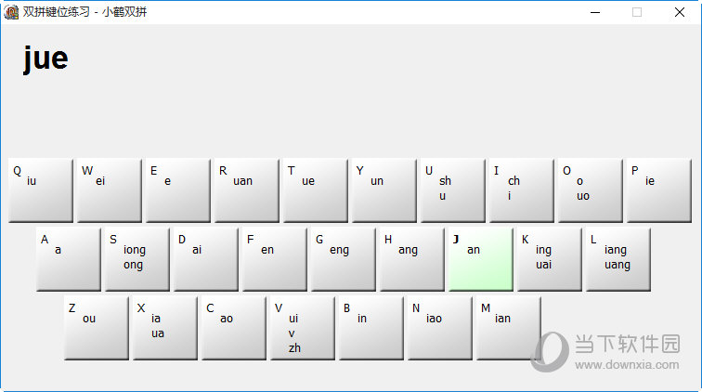
Task: Click the M key labeled ian
Action: (x=508, y=328)
